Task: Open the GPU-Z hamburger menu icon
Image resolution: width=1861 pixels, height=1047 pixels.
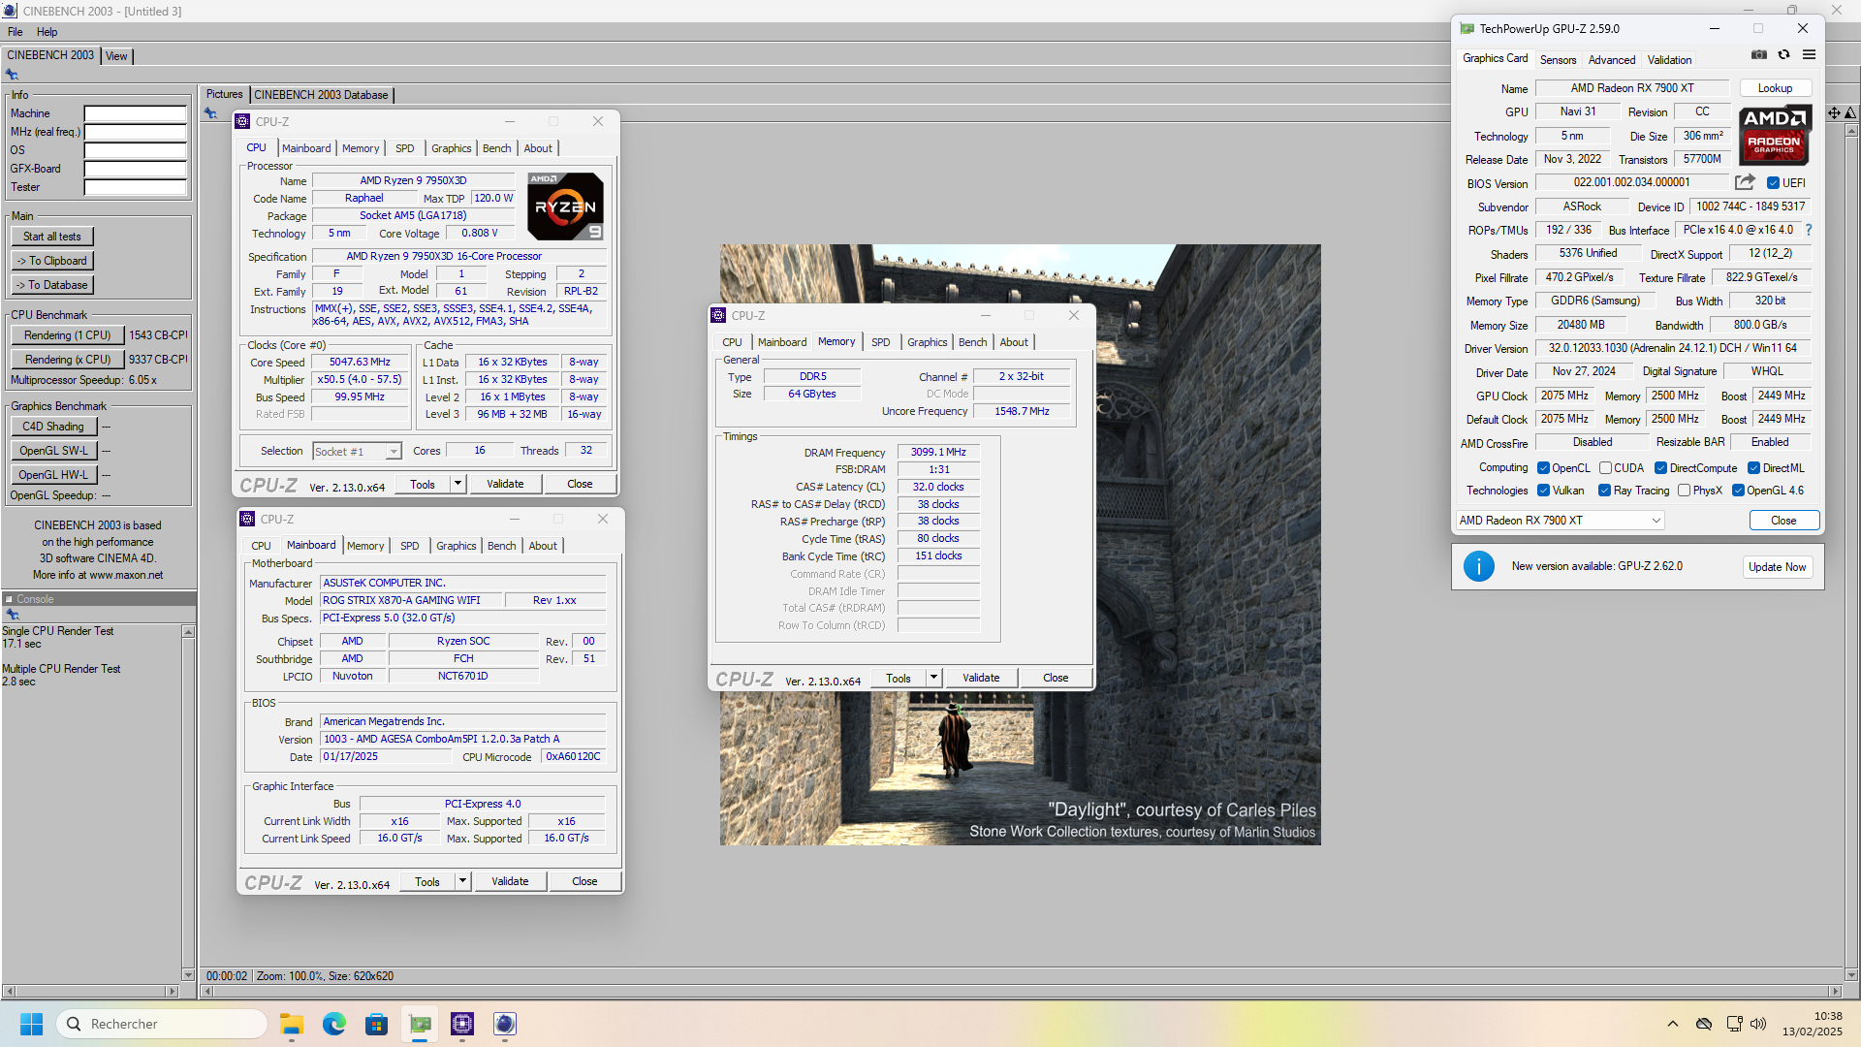Action: (1809, 55)
